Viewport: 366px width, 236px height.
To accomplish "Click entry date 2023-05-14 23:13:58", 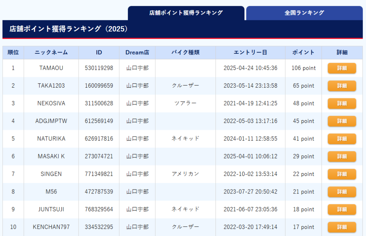I will coord(251,86).
